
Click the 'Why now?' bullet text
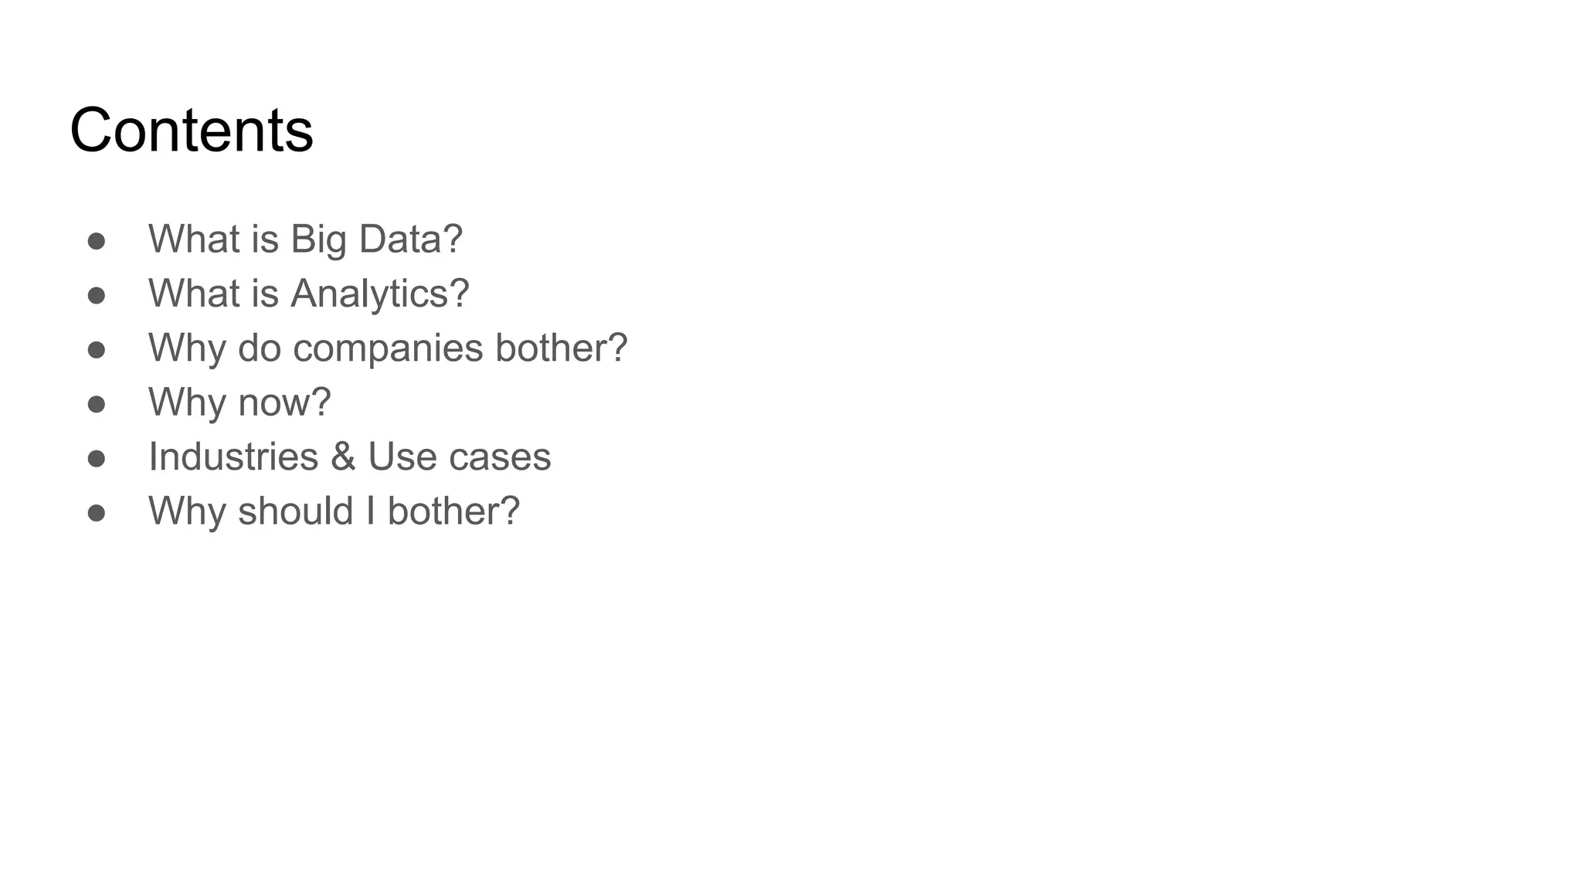coord(239,402)
